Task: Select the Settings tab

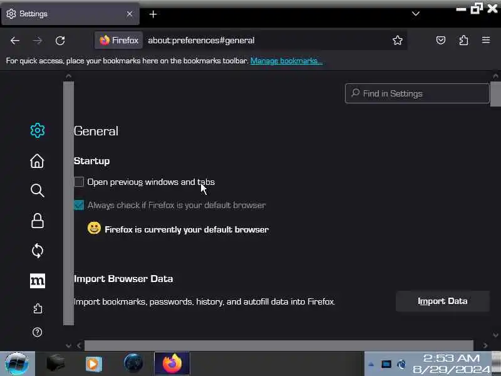Action: click(x=70, y=14)
